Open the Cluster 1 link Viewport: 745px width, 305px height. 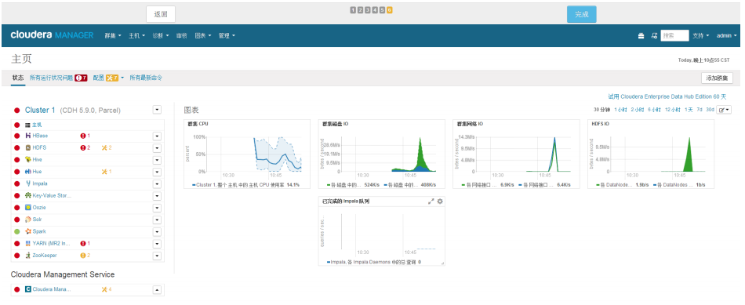[40, 110]
